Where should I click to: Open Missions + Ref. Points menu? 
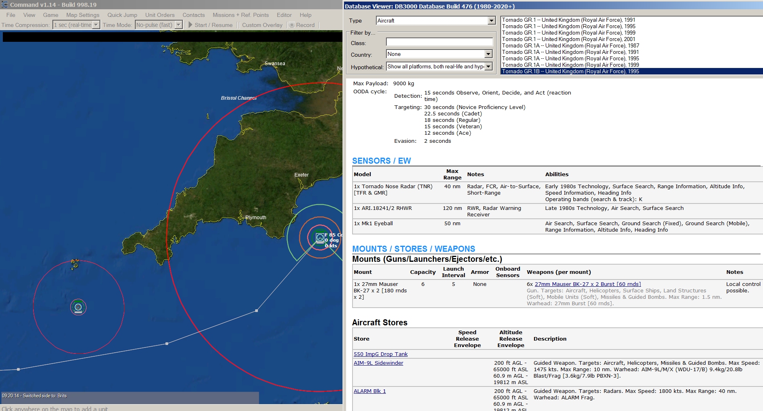[241, 15]
